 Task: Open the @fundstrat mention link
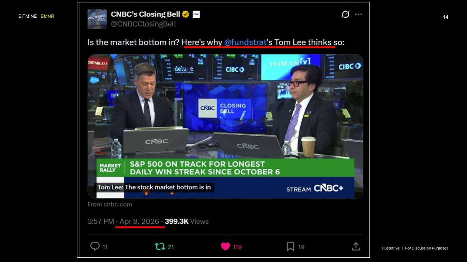coord(245,42)
